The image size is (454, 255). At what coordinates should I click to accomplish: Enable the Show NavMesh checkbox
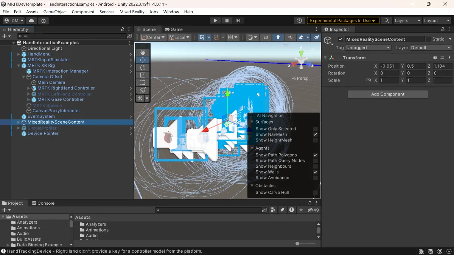click(315, 134)
